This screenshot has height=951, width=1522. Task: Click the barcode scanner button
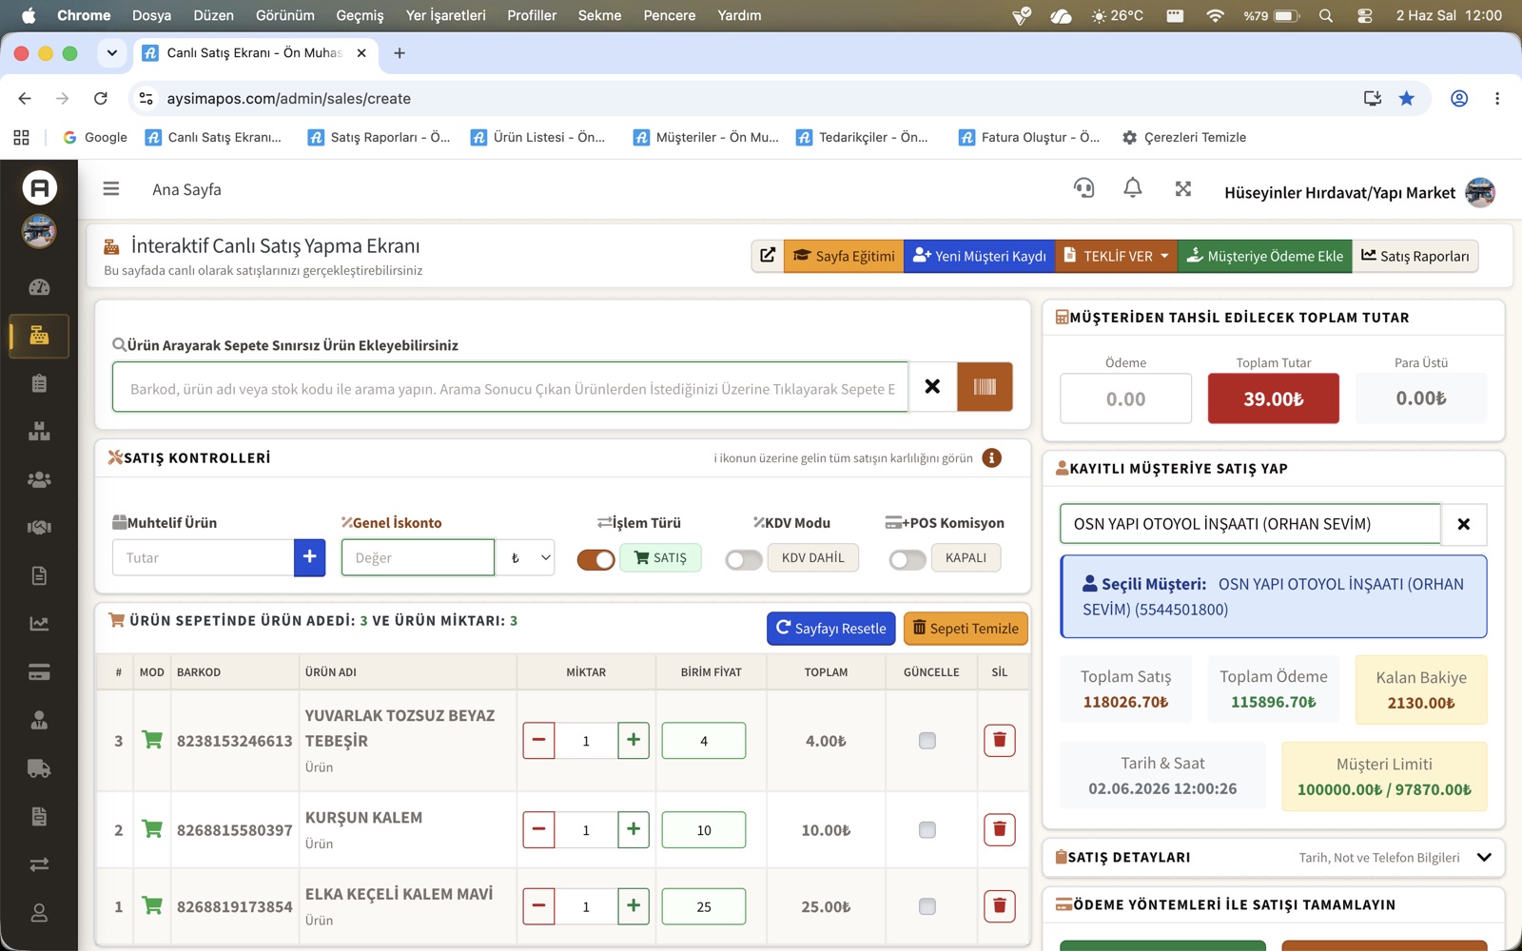click(x=985, y=387)
